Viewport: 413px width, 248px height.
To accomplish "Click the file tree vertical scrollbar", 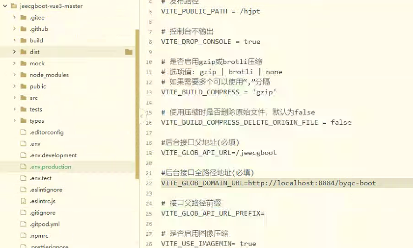I will tap(137, 104).
